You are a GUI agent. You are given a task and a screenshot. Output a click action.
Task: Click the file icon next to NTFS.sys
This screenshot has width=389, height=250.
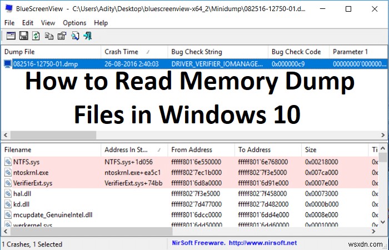pos(8,162)
